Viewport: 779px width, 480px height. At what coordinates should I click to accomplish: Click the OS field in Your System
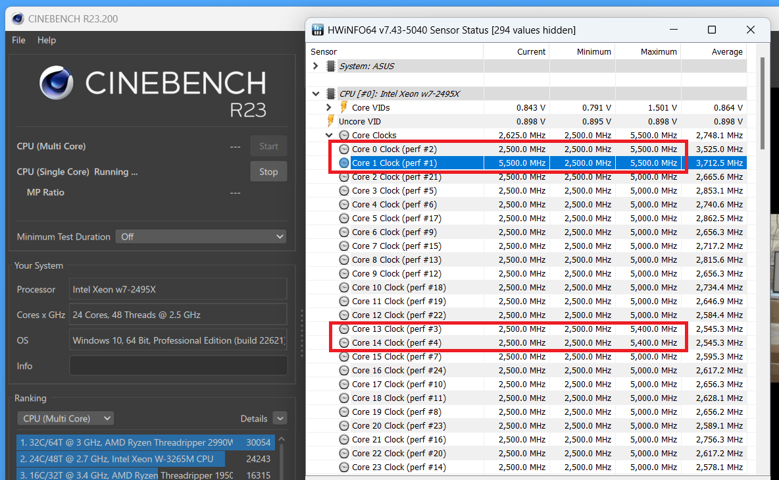(178, 340)
